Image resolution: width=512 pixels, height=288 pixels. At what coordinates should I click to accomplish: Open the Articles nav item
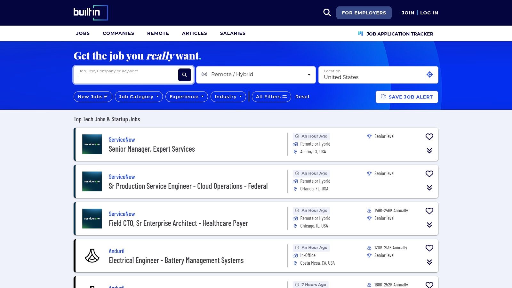(x=195, y=33)
